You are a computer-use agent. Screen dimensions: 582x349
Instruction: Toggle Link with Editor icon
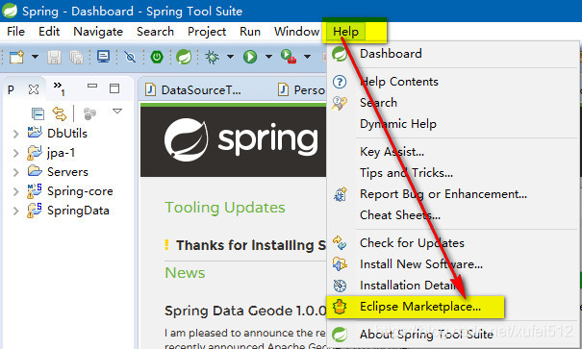60,113
